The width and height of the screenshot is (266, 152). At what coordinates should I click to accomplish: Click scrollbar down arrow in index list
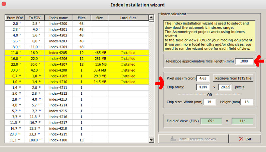coord(151,141)
